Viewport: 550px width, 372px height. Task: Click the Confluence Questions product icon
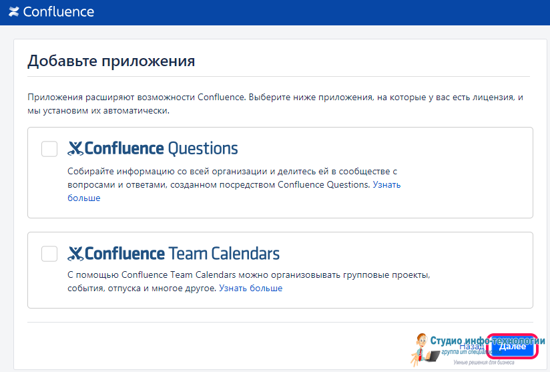click(x=75, y=148)
